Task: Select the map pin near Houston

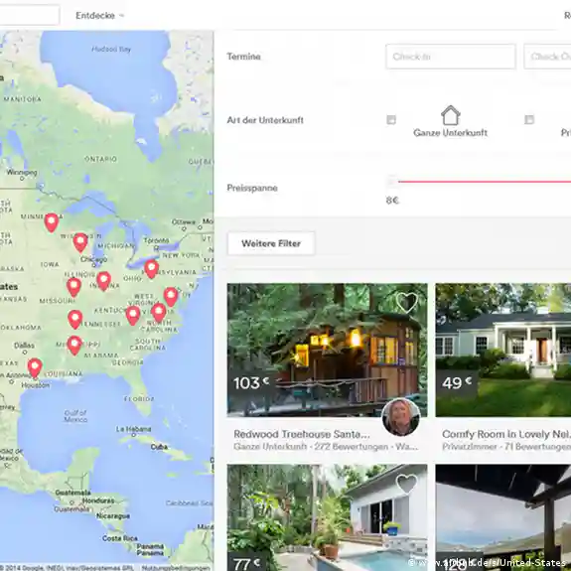Action: pos(35,367)
